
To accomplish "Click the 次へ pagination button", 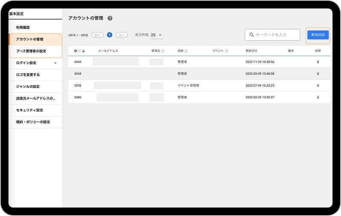I will (121, 35).
